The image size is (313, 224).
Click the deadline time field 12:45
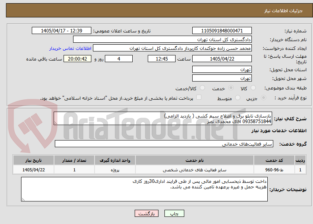click(162, 59)
